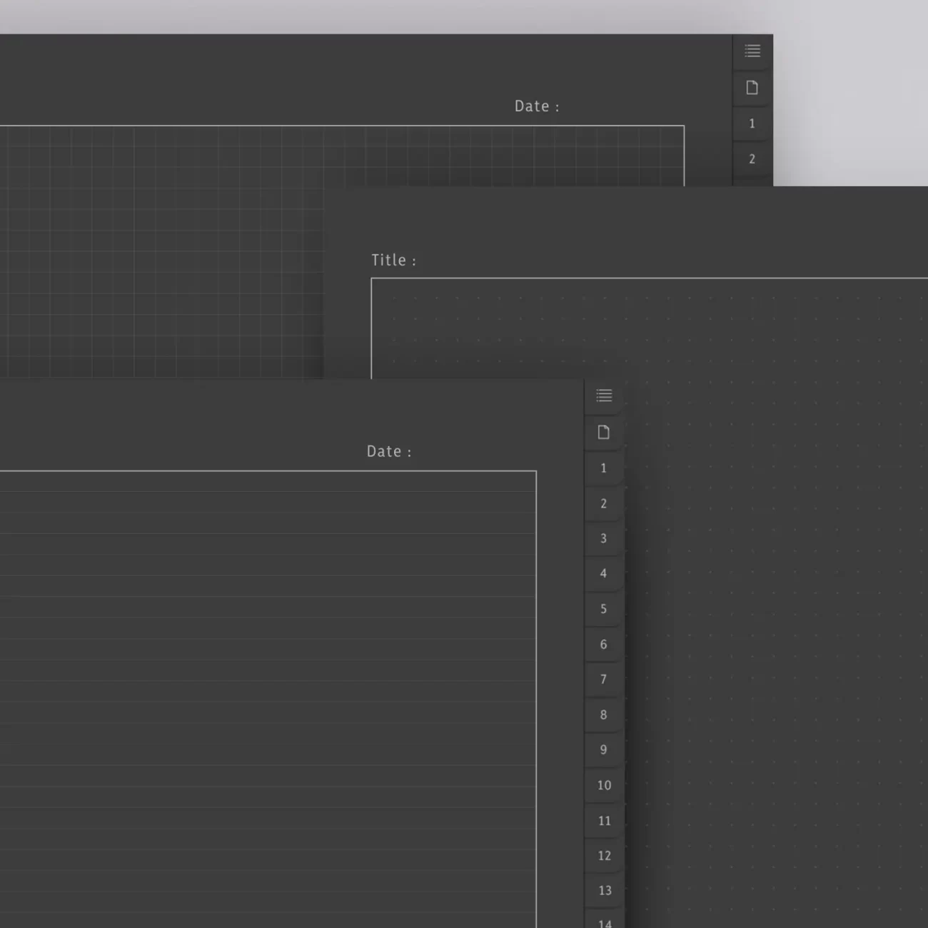Select tab 1 on lined page
Screen dimensions: 928x928
(603, 468)
